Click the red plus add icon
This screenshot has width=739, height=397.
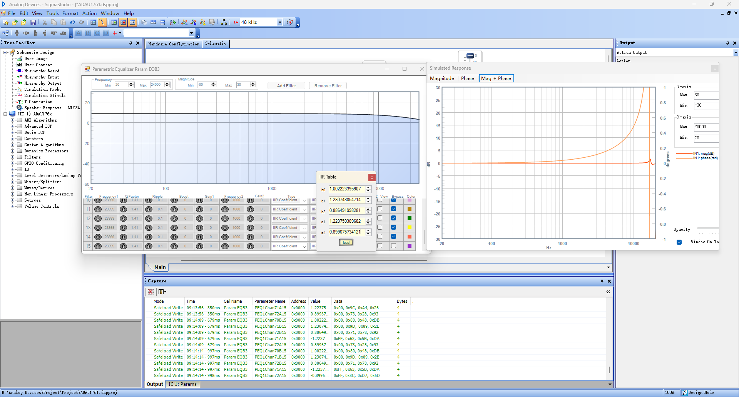point(115,33)
